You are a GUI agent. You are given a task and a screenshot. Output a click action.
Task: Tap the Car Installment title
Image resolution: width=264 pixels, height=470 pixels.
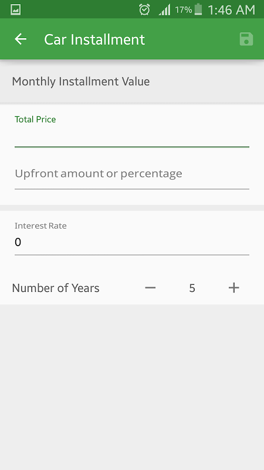click(x=94, y=39)
